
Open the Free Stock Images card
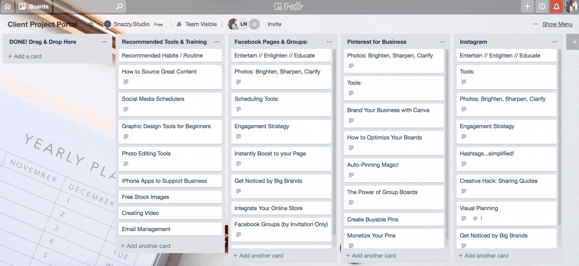[x=170, y=197]
